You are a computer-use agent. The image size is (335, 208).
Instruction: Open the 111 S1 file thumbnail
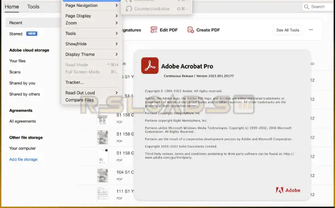(103, 194)
